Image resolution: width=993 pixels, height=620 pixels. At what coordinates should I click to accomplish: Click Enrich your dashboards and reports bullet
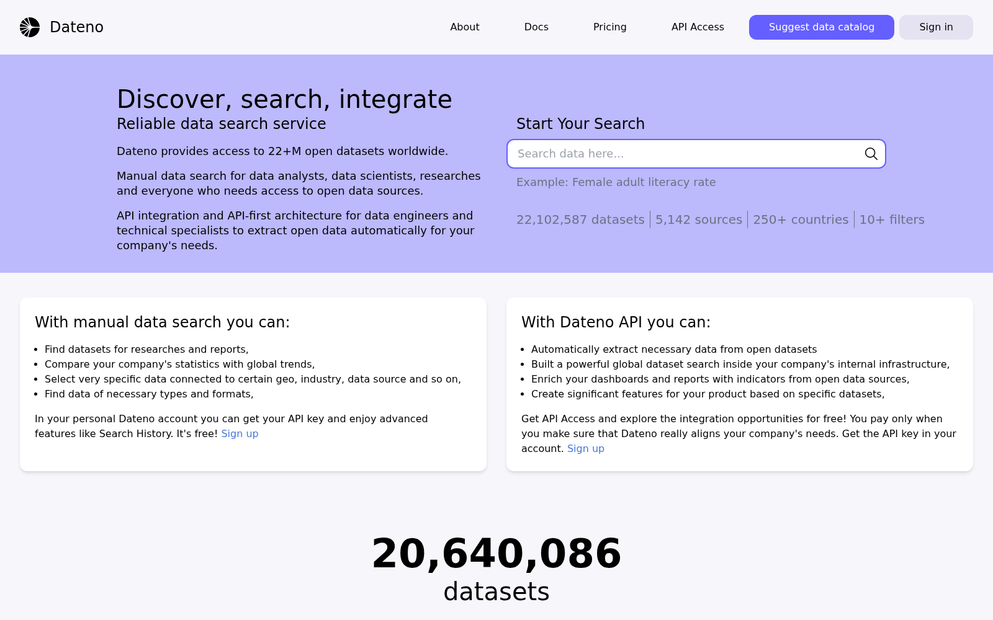pos(721,379)
